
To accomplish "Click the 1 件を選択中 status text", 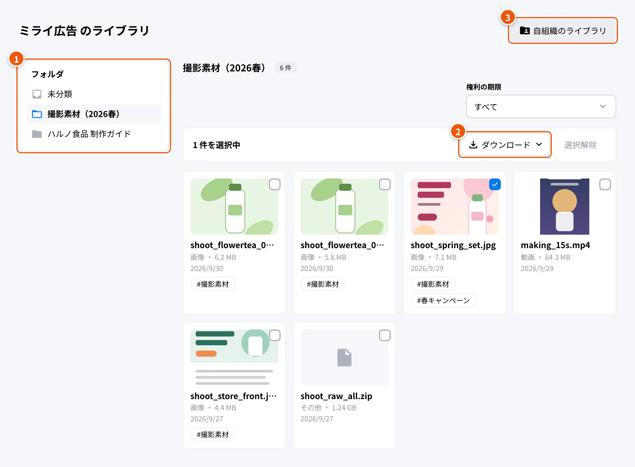I will coord(216,145).
